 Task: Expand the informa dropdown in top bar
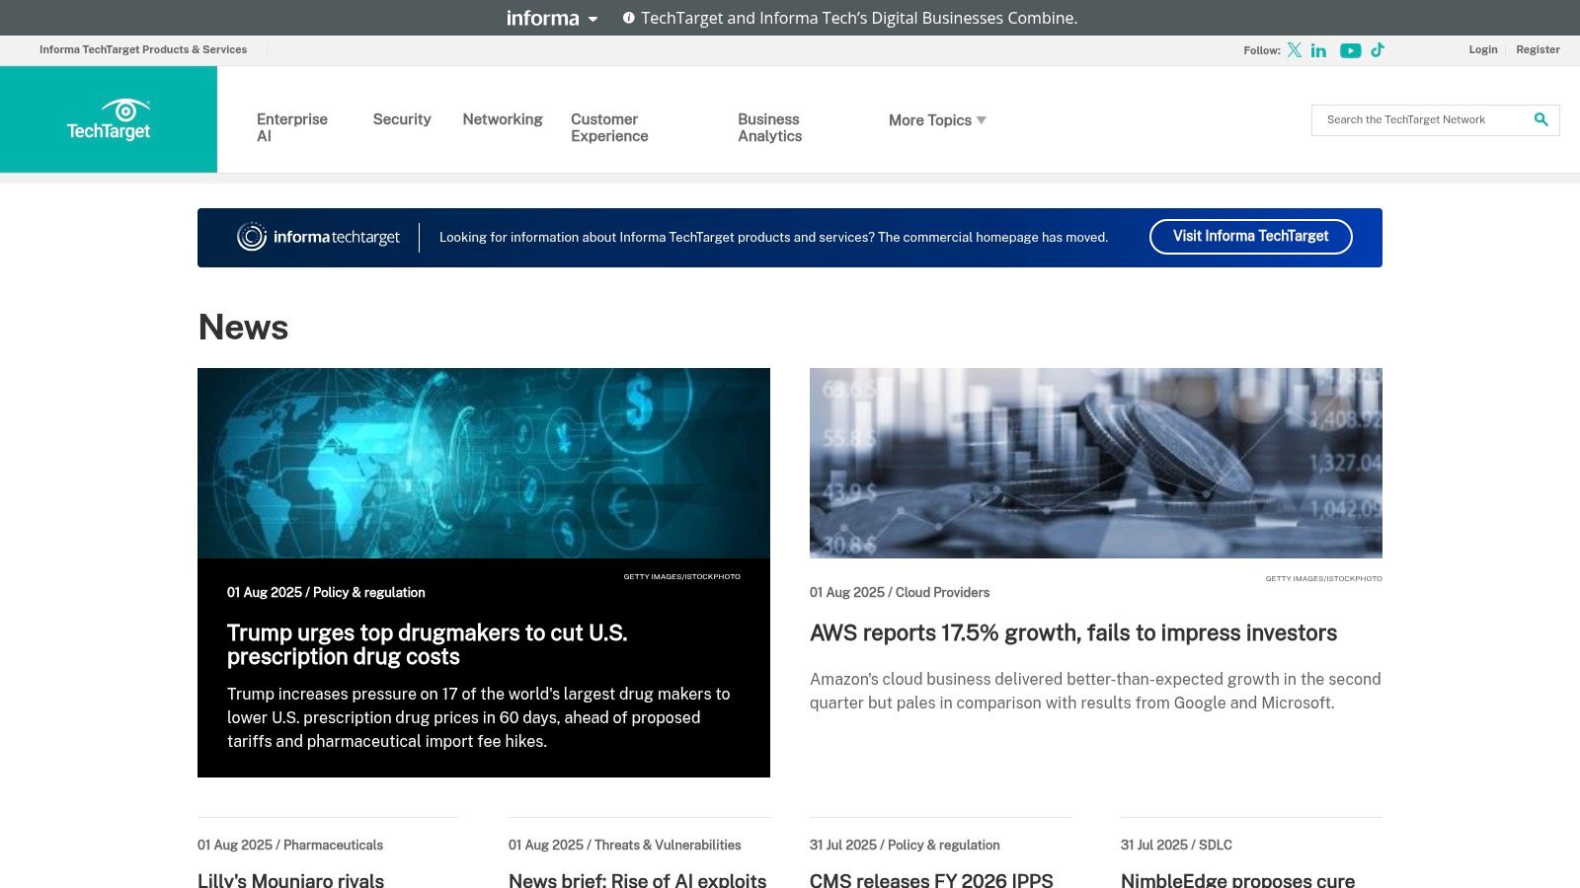552,18
